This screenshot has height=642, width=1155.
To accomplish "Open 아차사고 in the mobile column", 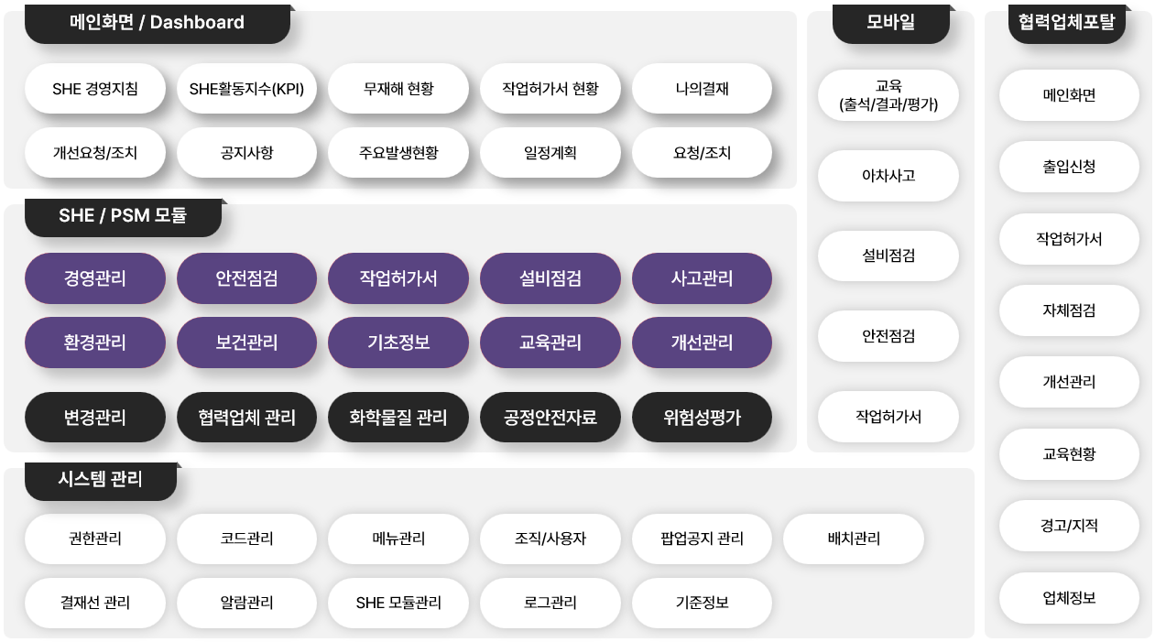I will point(888,176).
